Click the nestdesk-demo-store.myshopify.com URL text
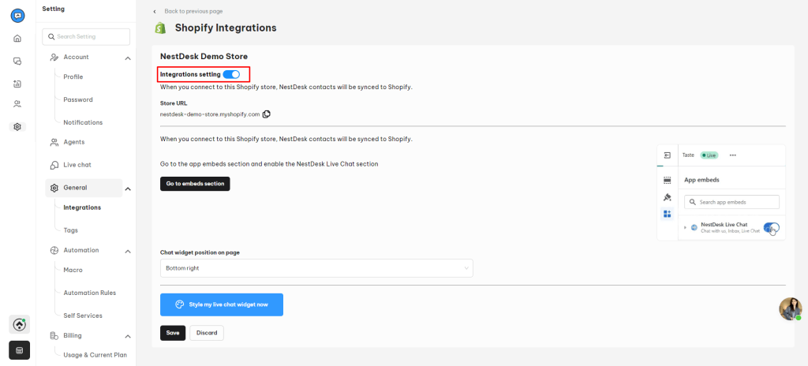The image size is (808, 366). 210,114
